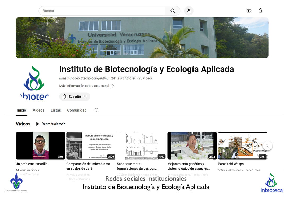Switch to the Vídeos tab

tap(39, 110)
